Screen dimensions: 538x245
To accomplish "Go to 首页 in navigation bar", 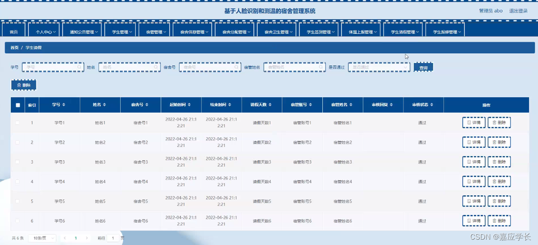I will 14,31.
